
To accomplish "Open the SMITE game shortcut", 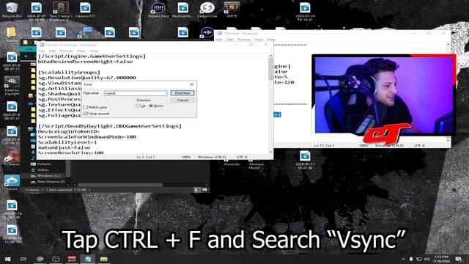I will click(x=232, y=10).
